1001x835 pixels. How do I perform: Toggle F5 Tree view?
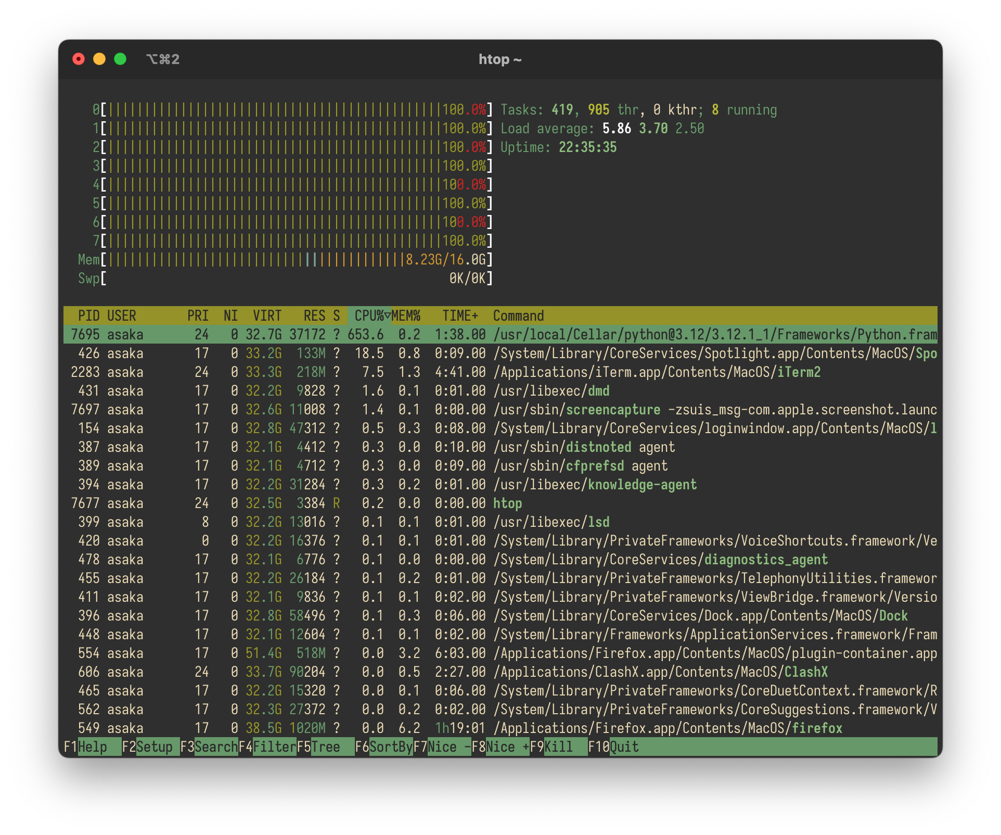(x=326, y=747)
